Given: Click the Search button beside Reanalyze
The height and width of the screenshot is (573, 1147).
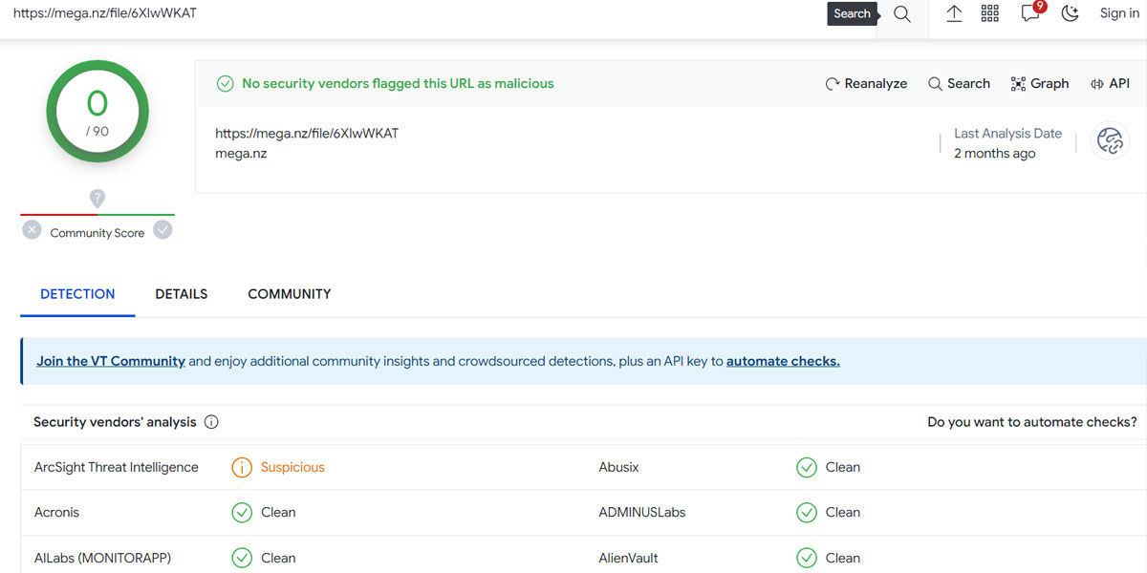Looking at the screenshot, I should (x=959, y=84).
